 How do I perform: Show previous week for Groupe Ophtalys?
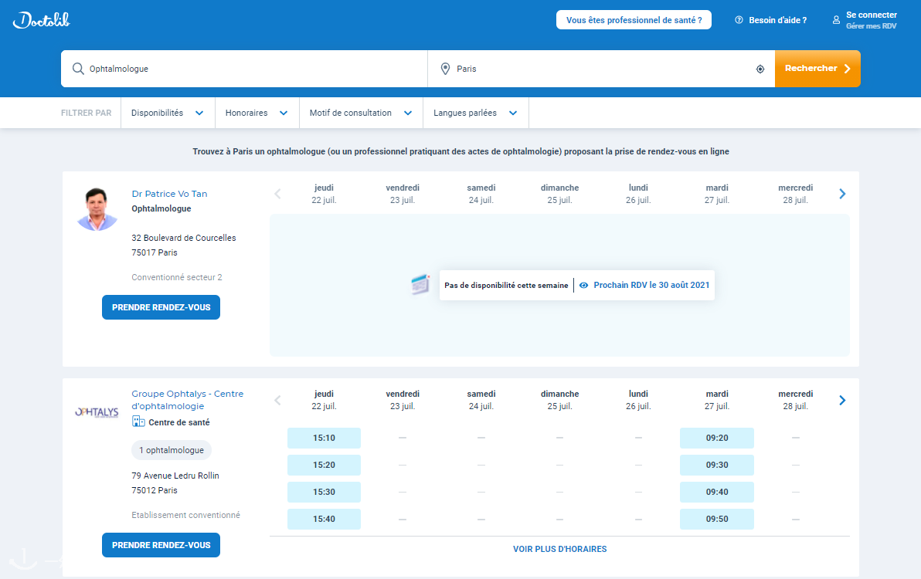click(x=278, y=400)
